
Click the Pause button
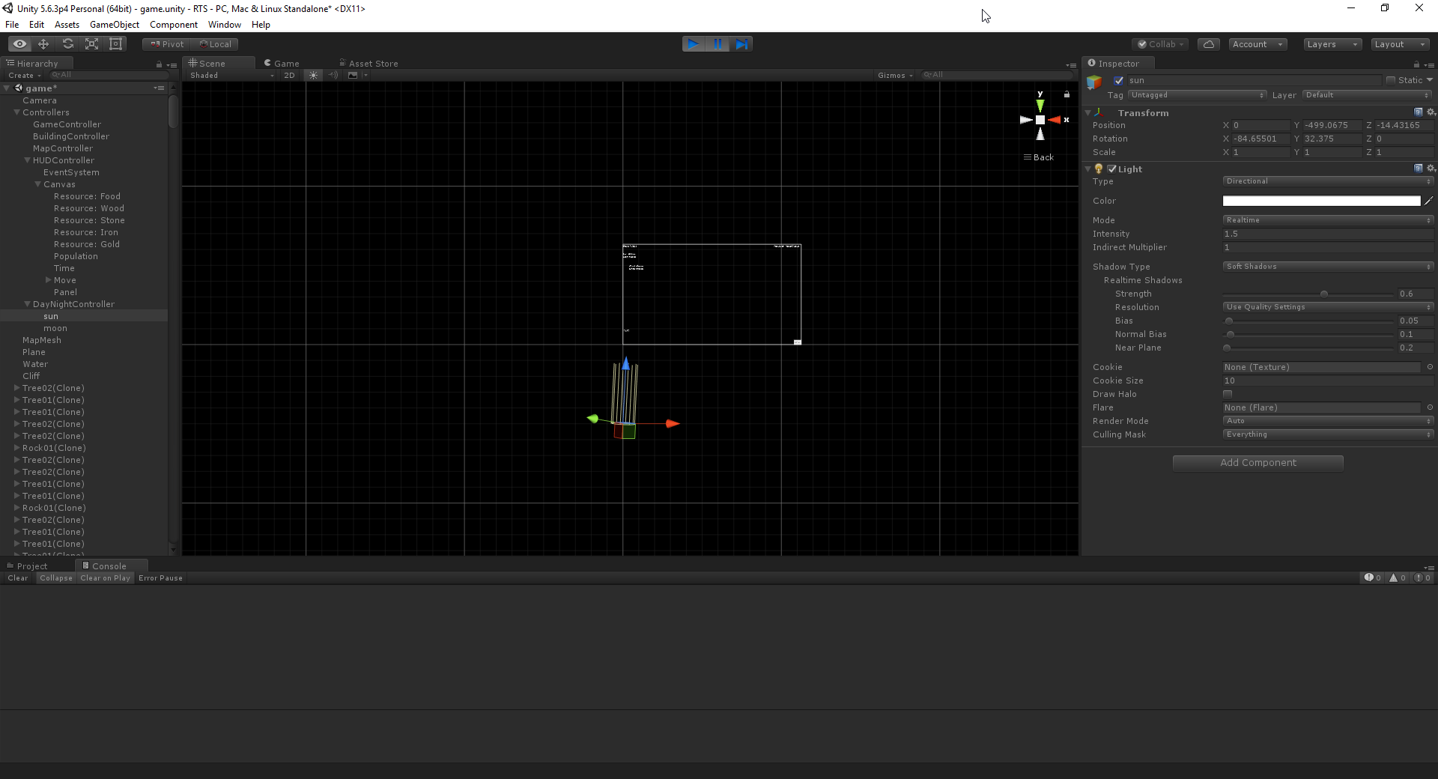718,44
